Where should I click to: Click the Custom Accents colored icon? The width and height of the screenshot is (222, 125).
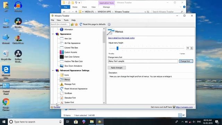click(62, 52)
